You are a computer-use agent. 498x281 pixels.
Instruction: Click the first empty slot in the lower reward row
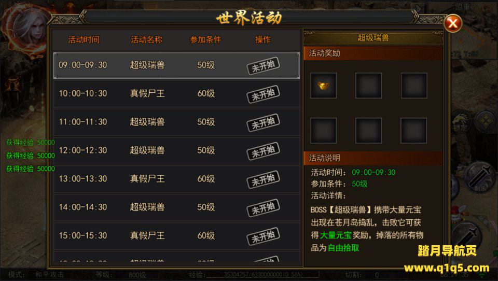click(x=323, y=131)
